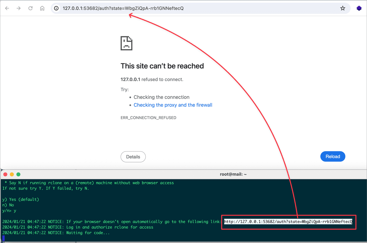Viewport: 367px width, 243px height.
Task: Click the red close dot on the terminal
Action: click(x=5, y=174)
